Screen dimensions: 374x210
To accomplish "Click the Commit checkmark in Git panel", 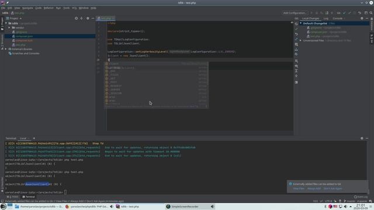I will (296, 29).
